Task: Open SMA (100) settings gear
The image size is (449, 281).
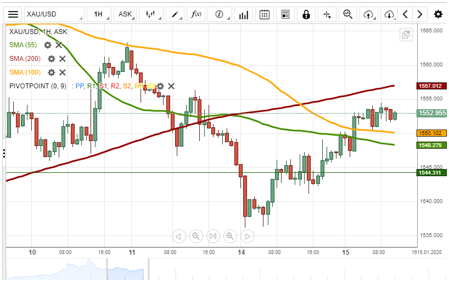Action: click(x=51, y=72)
